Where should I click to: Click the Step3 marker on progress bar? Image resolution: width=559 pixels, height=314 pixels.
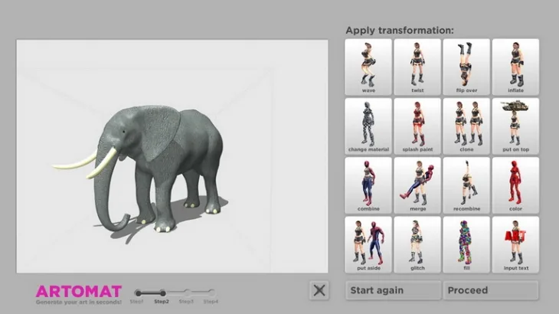(187, 293)
